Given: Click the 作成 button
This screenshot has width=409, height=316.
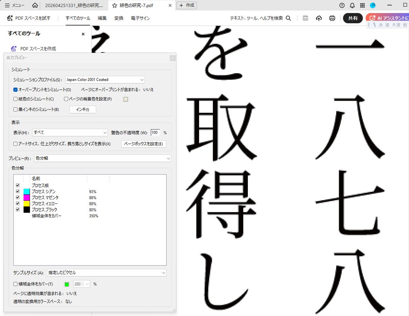Looking at the screenshot, I should (186, 5).
